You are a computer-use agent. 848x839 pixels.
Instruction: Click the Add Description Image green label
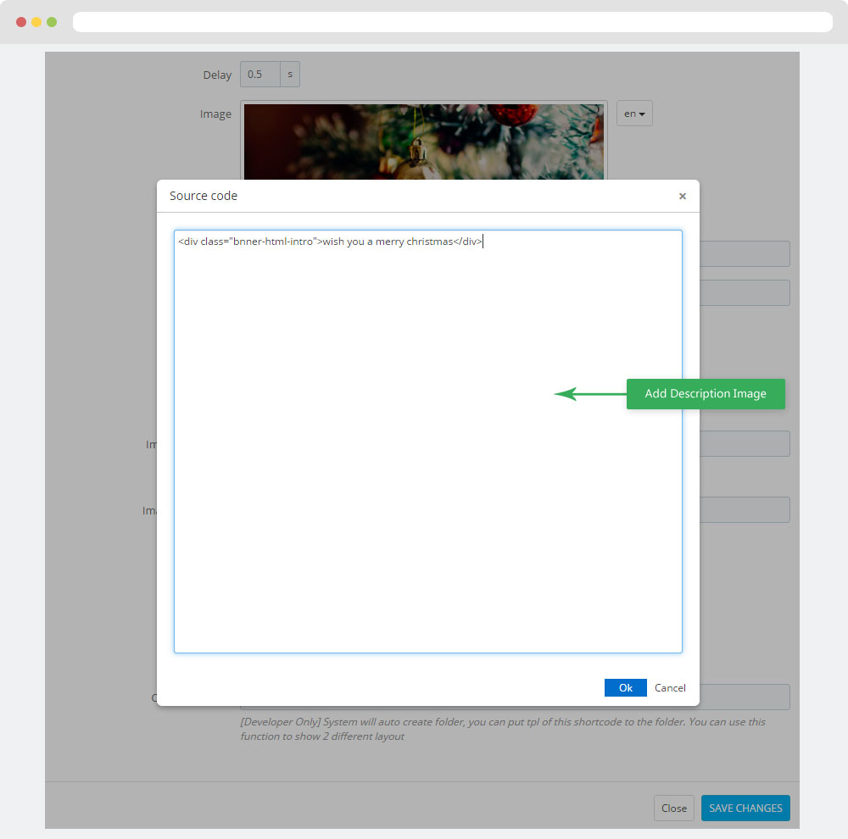pyautogui.click(x=706, y=394)
